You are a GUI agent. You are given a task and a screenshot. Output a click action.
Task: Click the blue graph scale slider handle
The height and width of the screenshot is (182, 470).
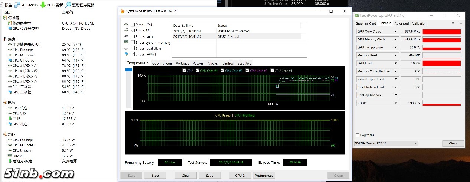tap(129, 69)
